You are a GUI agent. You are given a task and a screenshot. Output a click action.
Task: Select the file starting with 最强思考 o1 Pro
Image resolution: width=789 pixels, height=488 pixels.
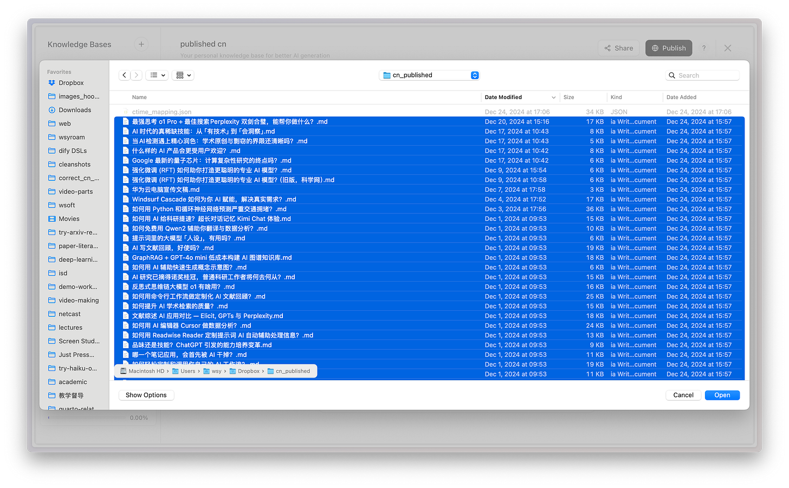coord(429,122)
